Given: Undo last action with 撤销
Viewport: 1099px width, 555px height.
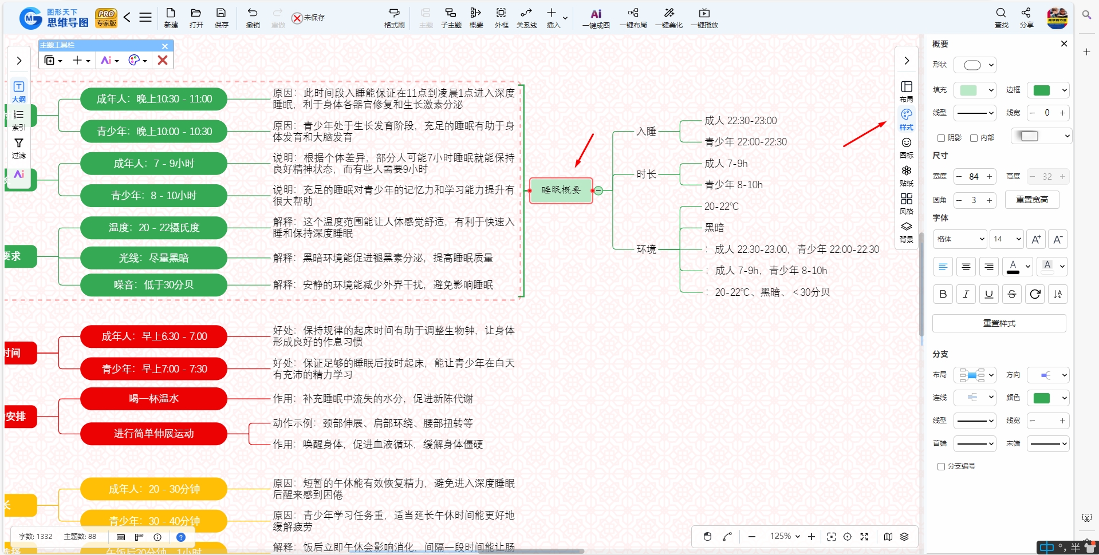Looking at the screenshot, I should [253, 18].
